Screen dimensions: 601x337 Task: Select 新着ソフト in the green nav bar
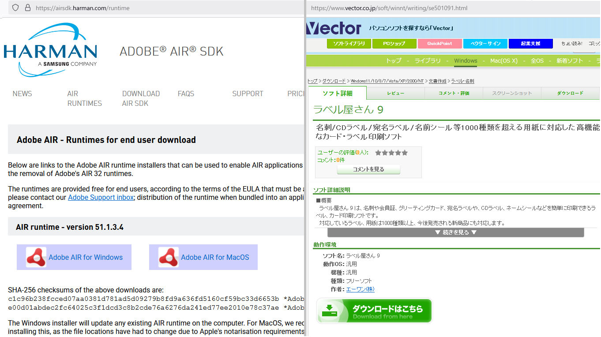570,61
